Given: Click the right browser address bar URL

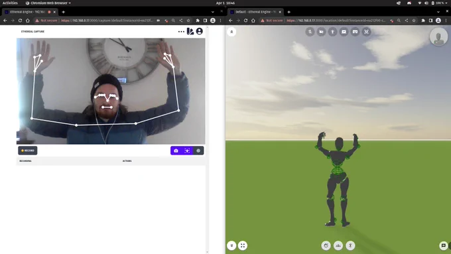Looking at the screenshot, I should [x=336, y=21].
